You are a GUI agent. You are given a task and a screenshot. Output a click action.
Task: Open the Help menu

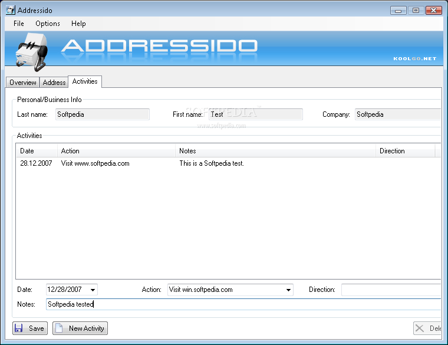78,24
